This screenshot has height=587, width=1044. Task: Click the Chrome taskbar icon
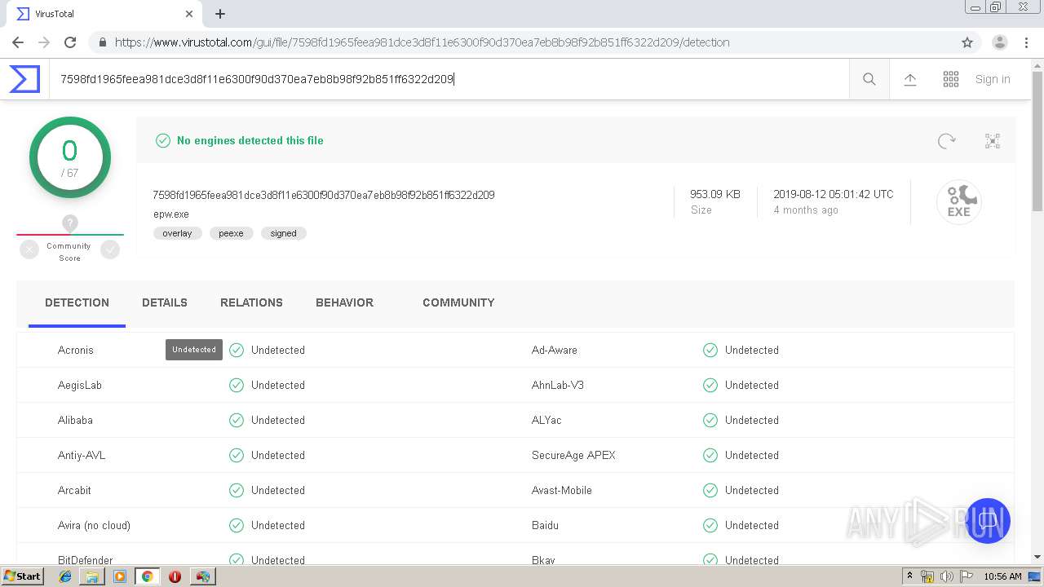point(148,576)
